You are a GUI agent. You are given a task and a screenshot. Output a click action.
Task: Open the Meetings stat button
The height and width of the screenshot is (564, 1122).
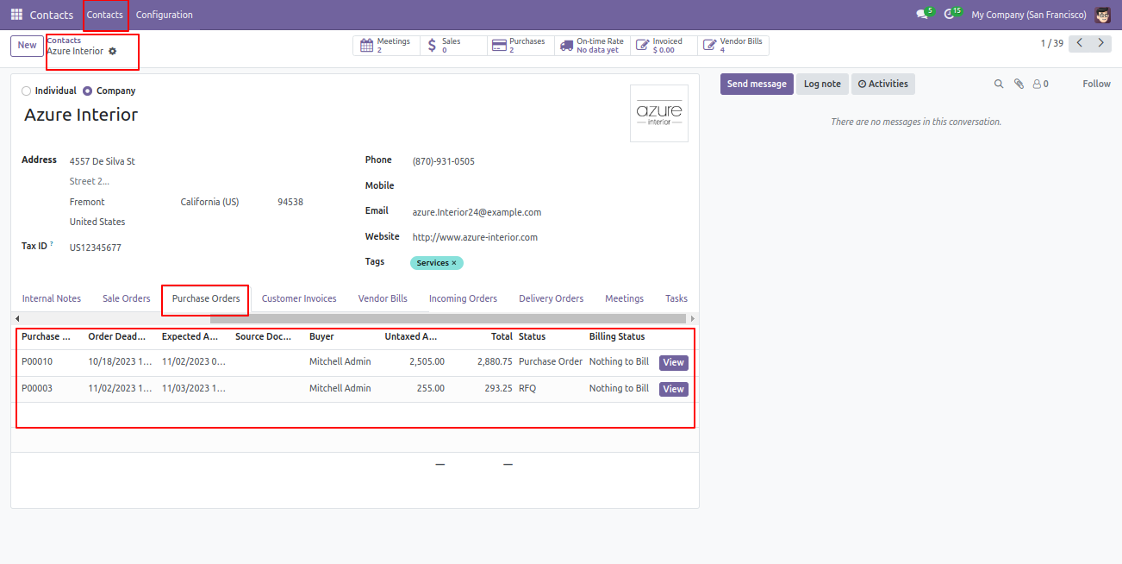[387, 46]
